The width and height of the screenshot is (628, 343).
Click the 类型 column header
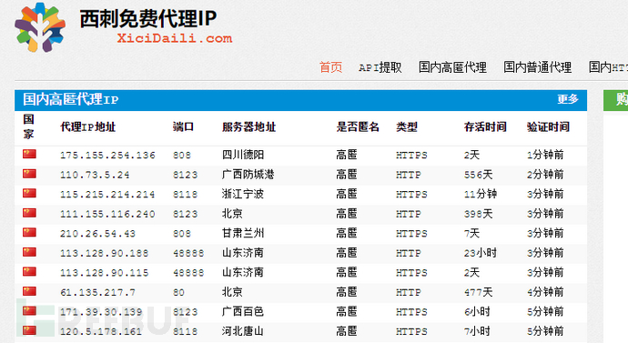tap(407, 126)
